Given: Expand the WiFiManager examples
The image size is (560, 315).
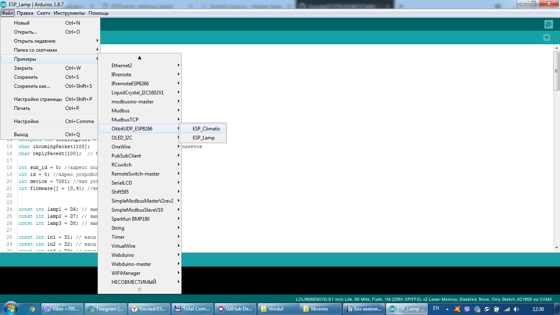Looking at the screenshot, I should click(x=139, y=273).
